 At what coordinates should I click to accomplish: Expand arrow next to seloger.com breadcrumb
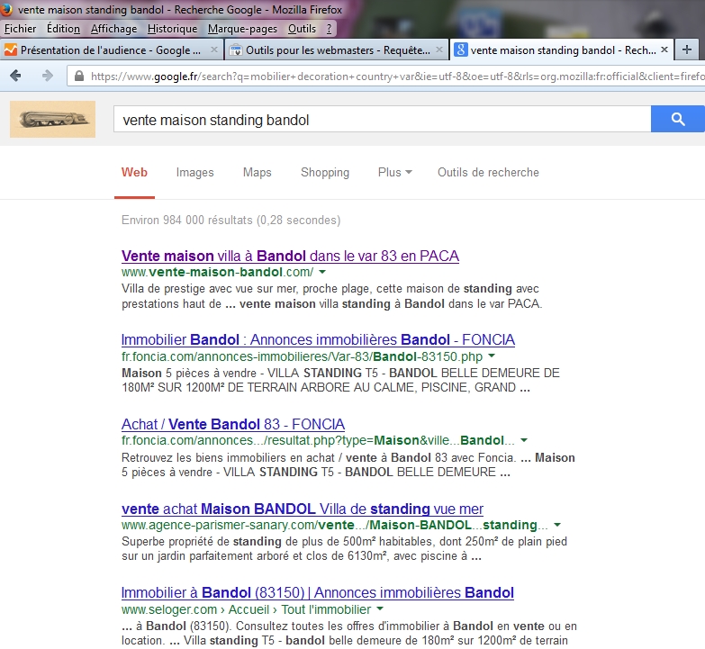click(x=380, y=609)
